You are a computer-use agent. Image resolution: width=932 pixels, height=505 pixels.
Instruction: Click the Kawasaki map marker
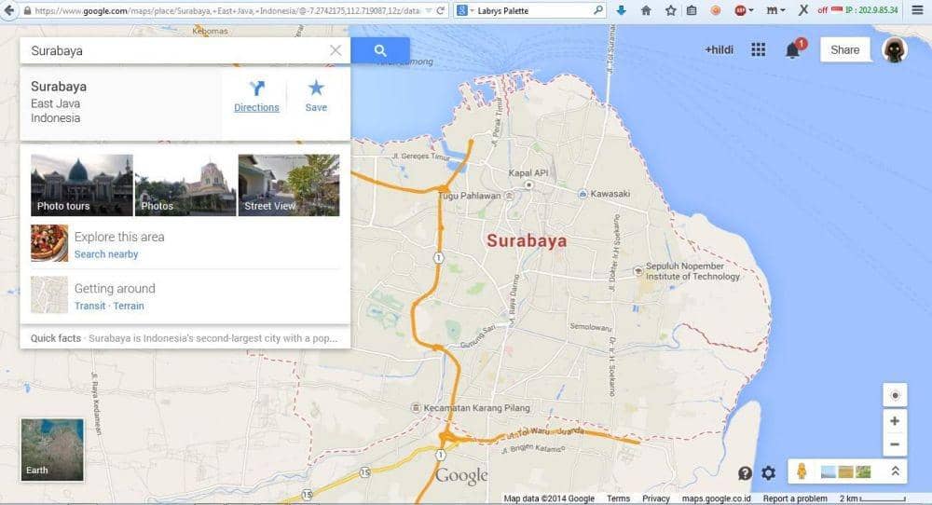click(x=582, y=194)
